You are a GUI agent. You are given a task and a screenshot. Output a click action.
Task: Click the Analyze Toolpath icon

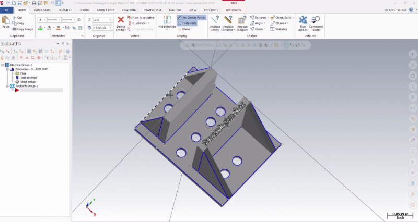242,21
